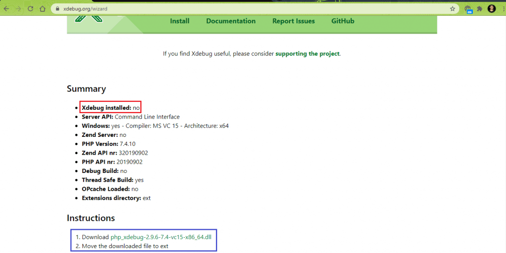506x253 pixels.
Task: Open the browser home page
Action: tap(42, 9)
